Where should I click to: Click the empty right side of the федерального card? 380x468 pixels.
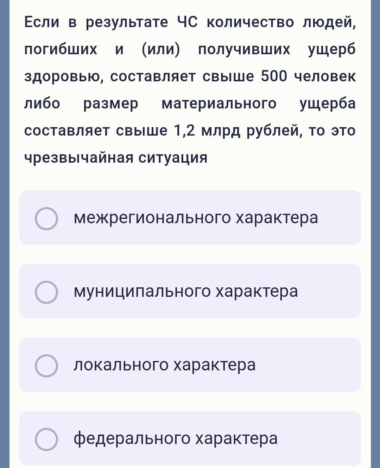(318, 438)
